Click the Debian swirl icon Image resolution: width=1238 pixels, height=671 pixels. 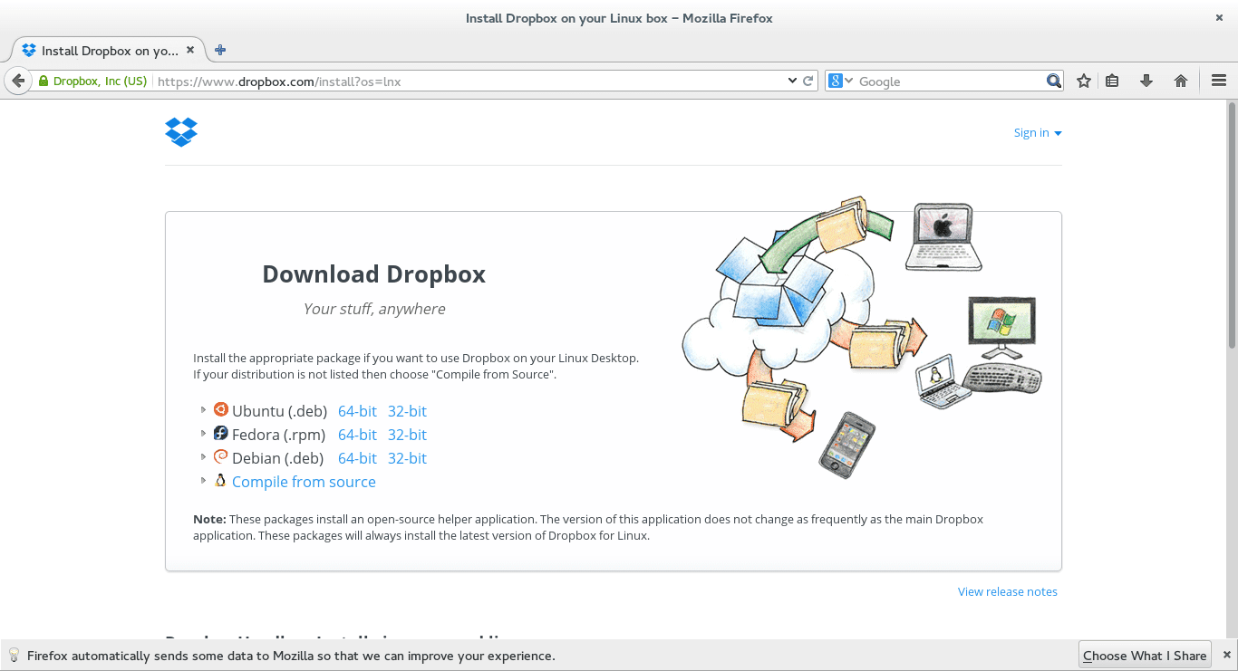pyautogui.click(x=220, y=456)
